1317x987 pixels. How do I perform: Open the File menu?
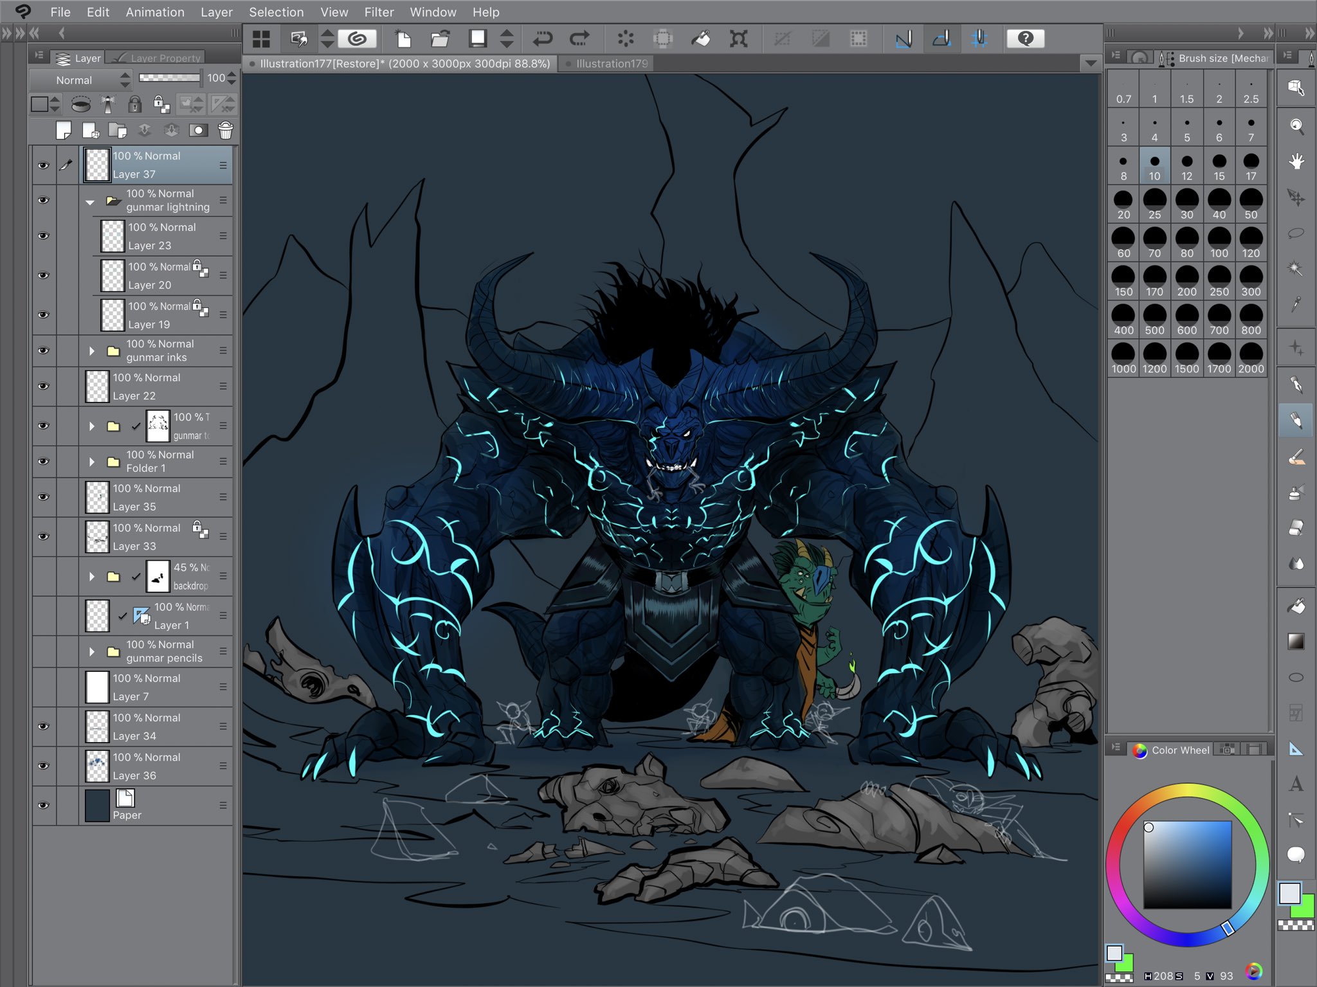coord(60,12)
